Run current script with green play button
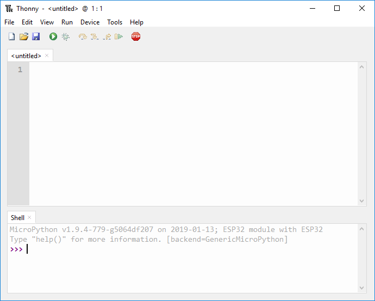Screen dimensions: 375x301 click(x=53, y=36)
